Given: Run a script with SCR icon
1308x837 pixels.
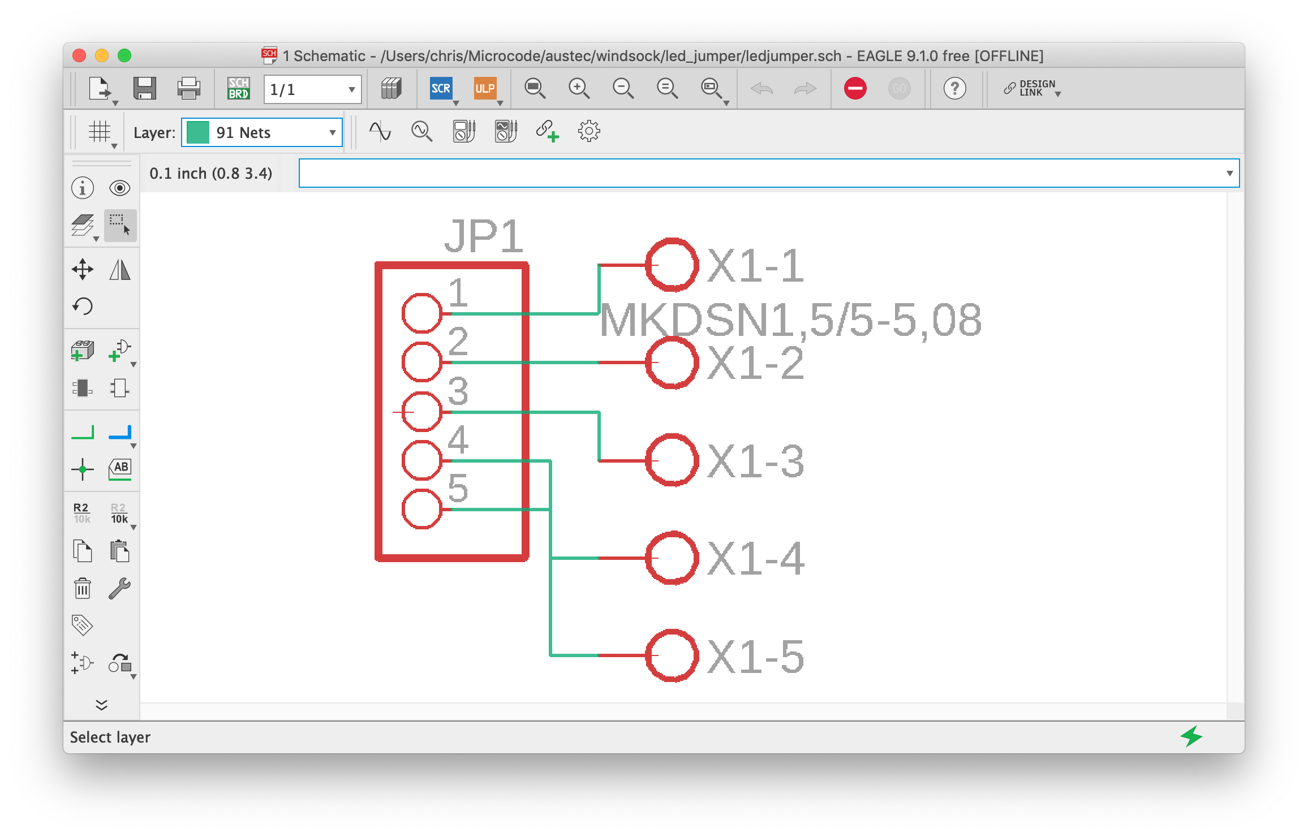Looking at the screenshot, I should point(441,89).
